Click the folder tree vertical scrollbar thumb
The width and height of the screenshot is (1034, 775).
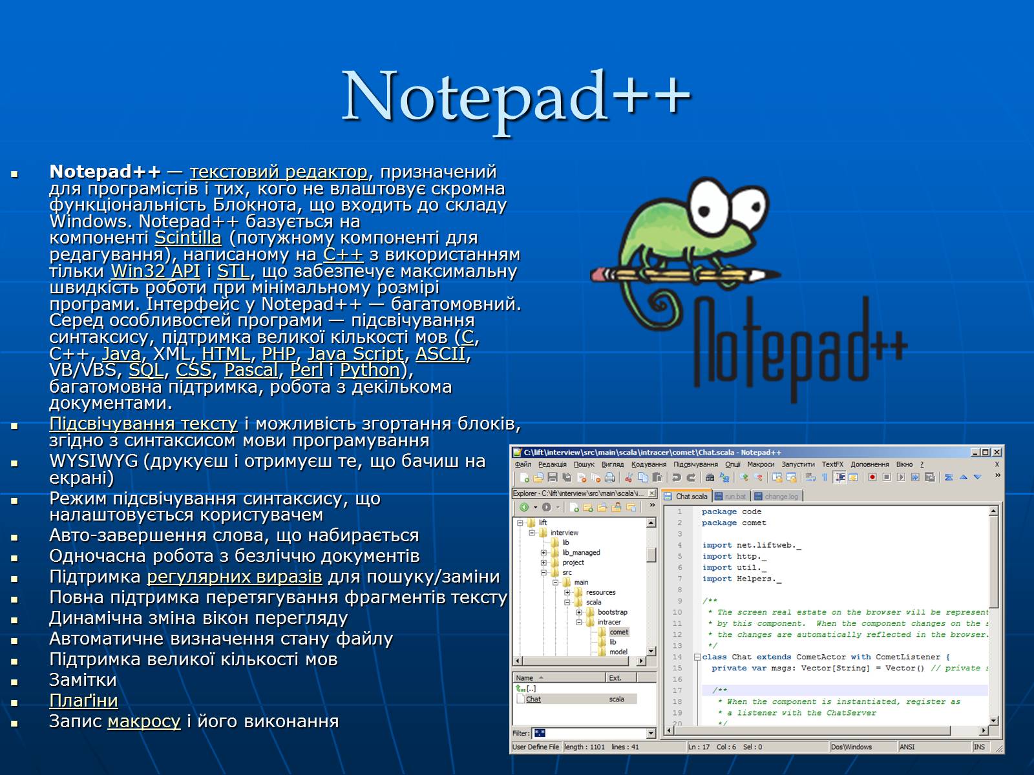(x=651, y=555)
